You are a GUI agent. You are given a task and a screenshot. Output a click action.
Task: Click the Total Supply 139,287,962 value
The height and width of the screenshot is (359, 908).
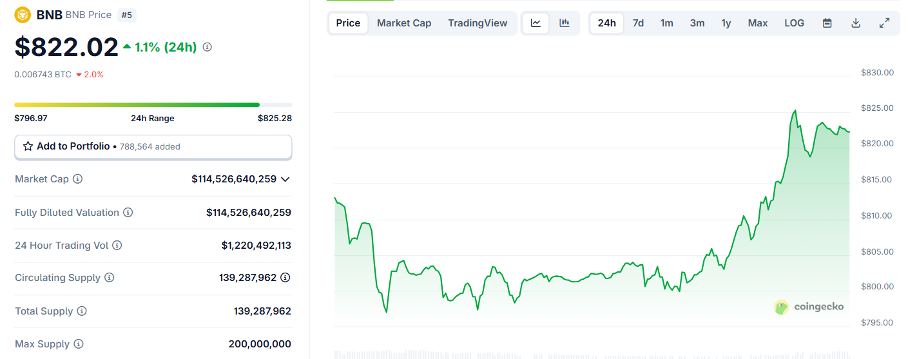click(262, 311)
